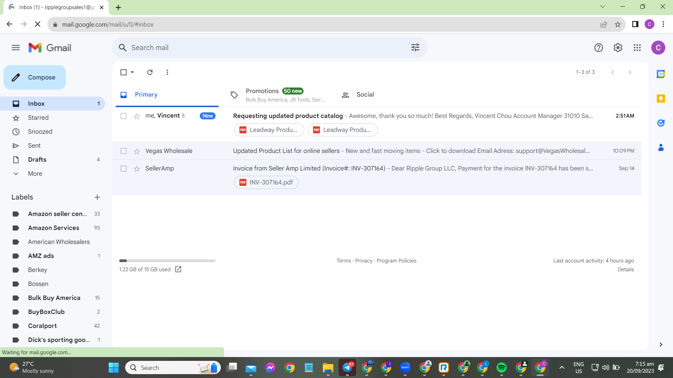Refresh the inbox
The width and height of the screenshot is (673, 378).
(x=150, y=72)
